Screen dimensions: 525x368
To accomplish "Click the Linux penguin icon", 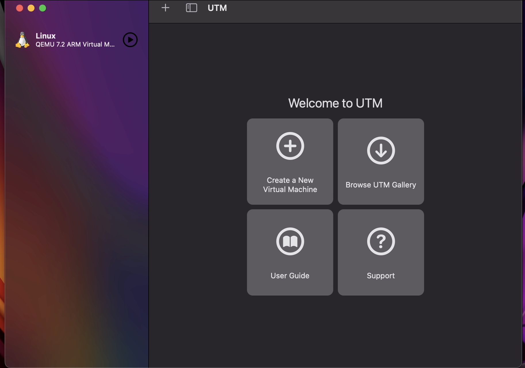I will (x=22, y=40).
